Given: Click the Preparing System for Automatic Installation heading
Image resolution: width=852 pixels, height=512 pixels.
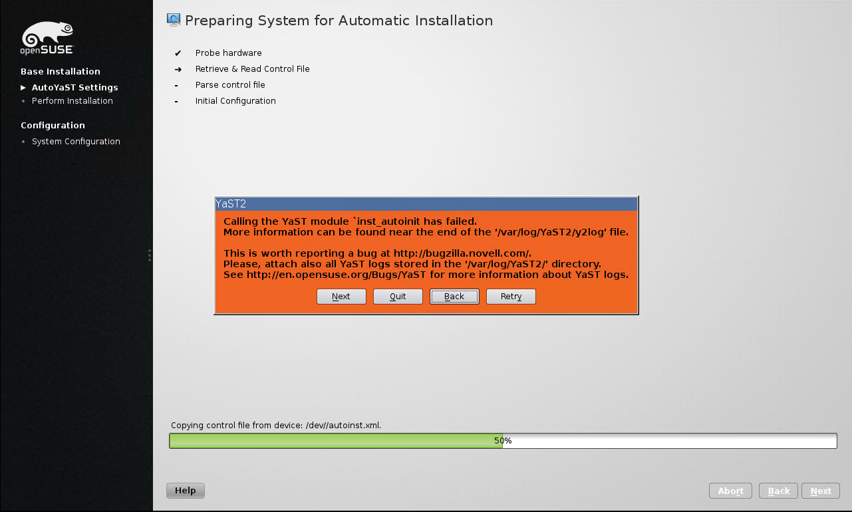Looking at the screenshot, I should pos(339,21).
